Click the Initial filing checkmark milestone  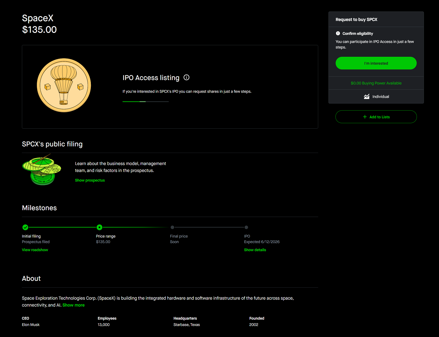tap(25, 227)
